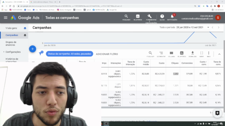Open the Stories + Instagram bookmark
The height and width of the screenshot is (126, 225).
(x=64, y=10)
